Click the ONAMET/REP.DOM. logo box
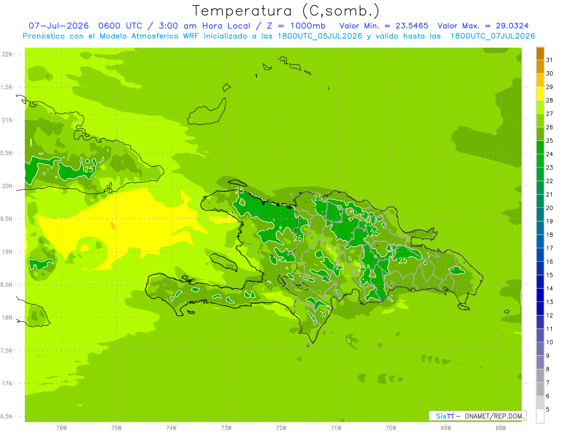Screen dimensions: 562x434 tap(477, 416)
